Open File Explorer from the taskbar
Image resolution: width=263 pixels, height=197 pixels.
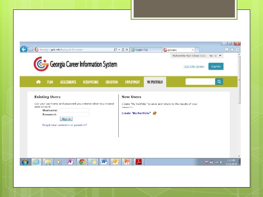48,162
